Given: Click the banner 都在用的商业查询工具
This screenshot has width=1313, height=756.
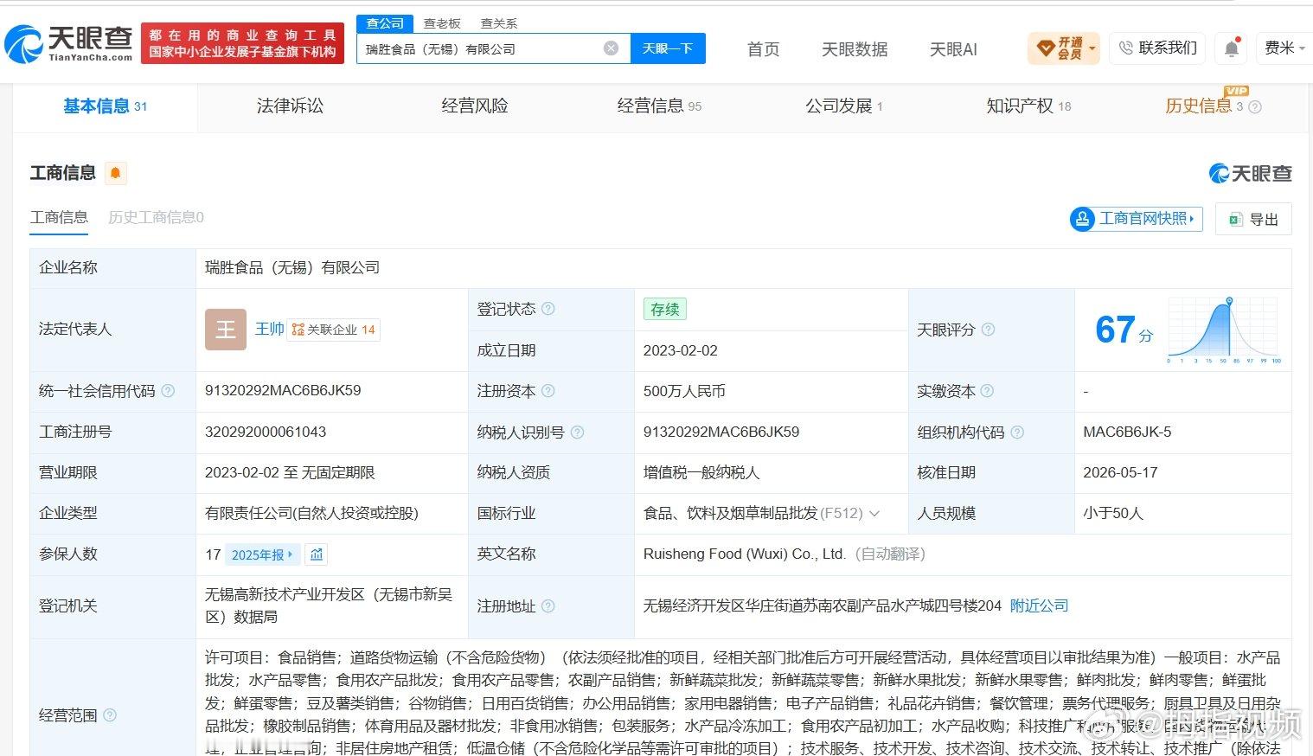Looking at the screenshot, I should (x=242, y=43).
